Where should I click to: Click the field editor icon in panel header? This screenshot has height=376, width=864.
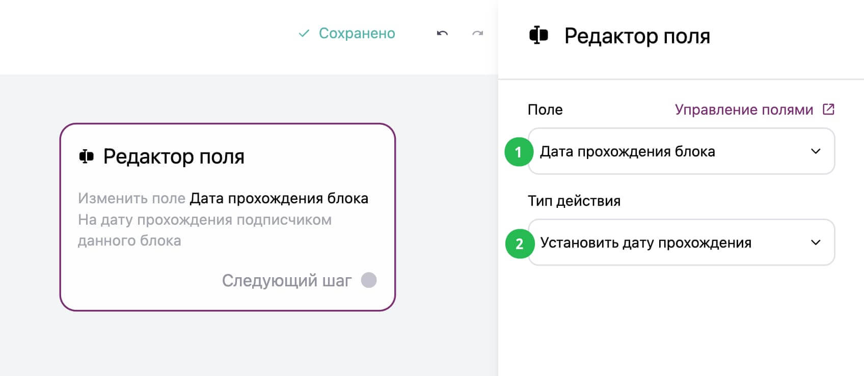[538, 35]
